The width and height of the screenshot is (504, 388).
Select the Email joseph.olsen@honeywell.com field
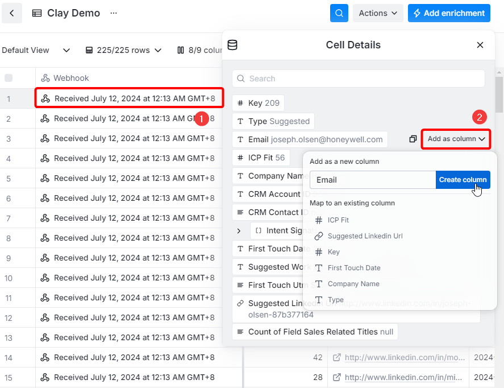[x=310, y=139]
